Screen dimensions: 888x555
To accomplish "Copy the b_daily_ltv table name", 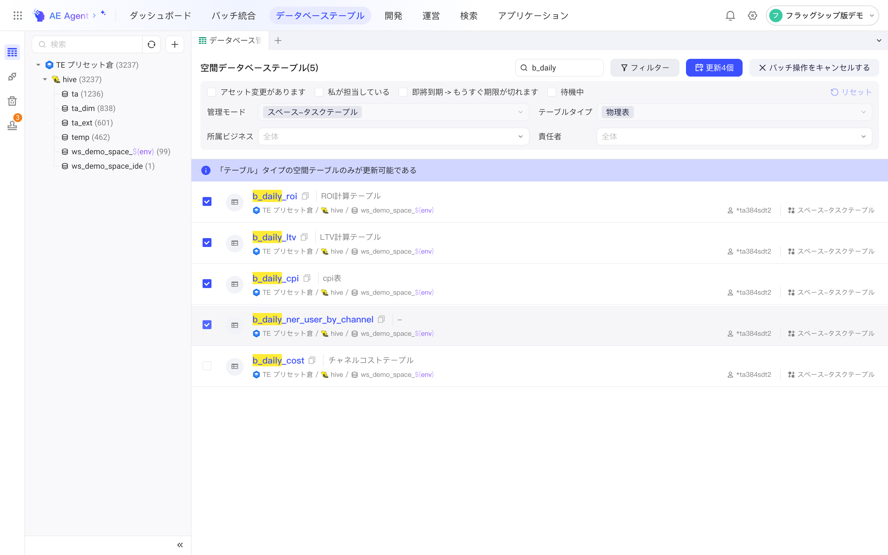I will (x=304, y=237).
